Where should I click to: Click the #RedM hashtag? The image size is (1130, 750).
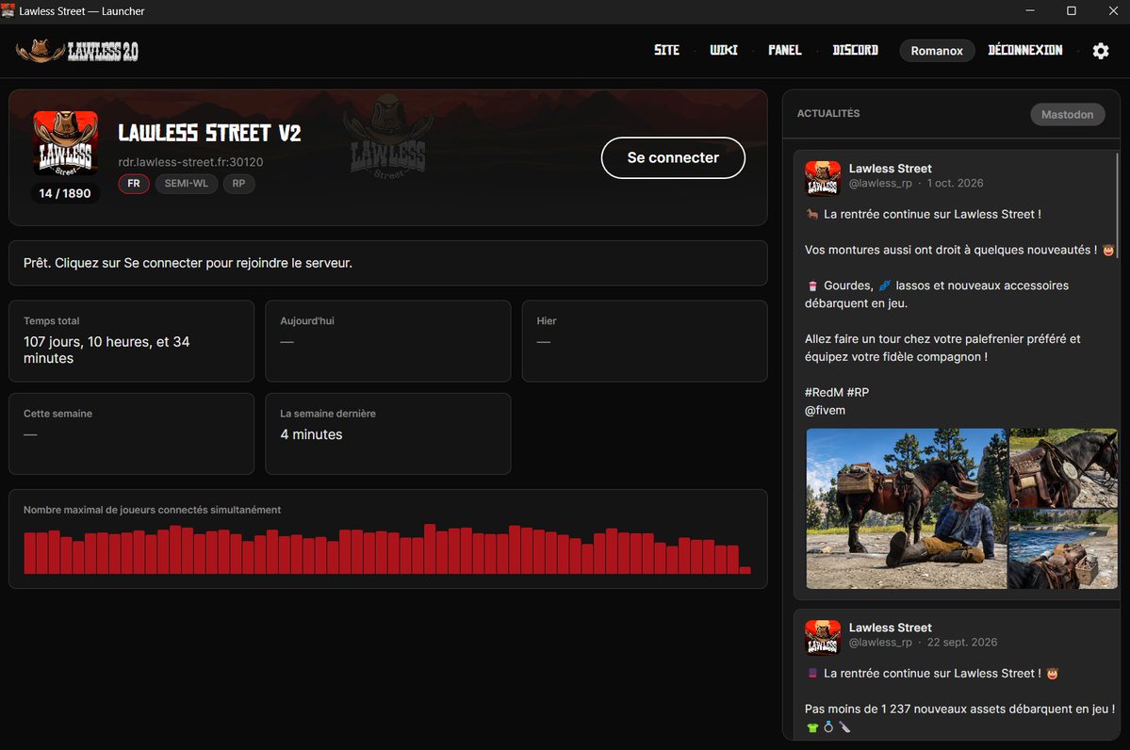coord(824,393)
